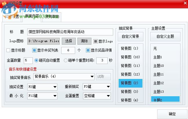Select 背景图 (11) in the list
The image size is (188, 119).
pyautogui.click(x=131, y=66)
